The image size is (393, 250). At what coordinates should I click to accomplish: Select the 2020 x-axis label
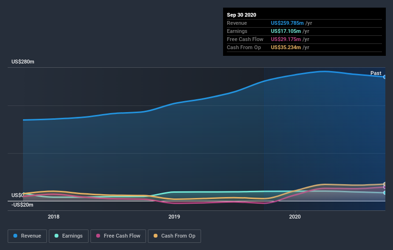click(x=295, y=217)
